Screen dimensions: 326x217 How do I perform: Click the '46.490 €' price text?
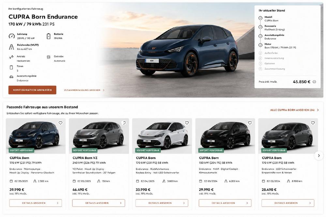tap(80, 190)
